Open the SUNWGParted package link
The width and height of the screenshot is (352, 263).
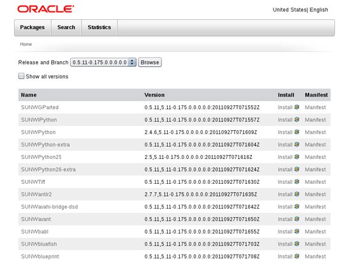(x=40, y=107)
